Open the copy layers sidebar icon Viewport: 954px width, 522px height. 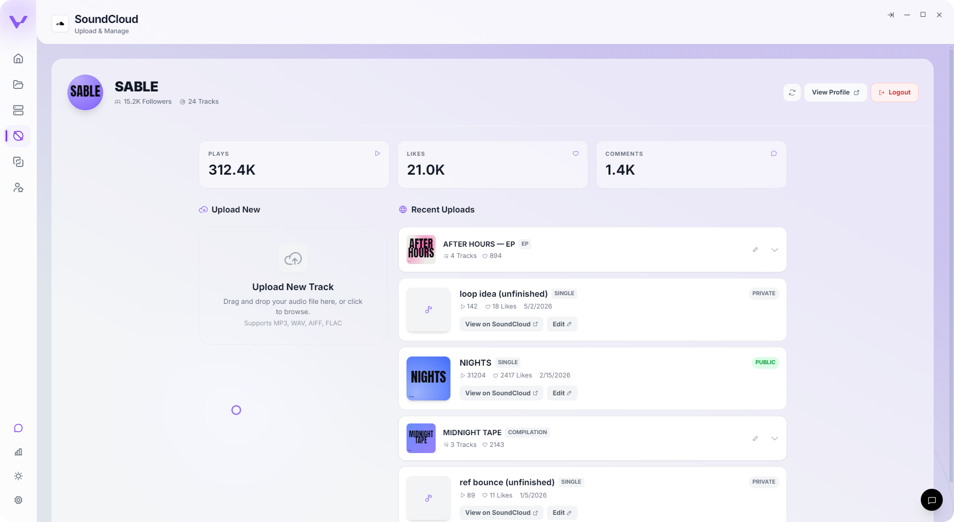click(18, 162)
